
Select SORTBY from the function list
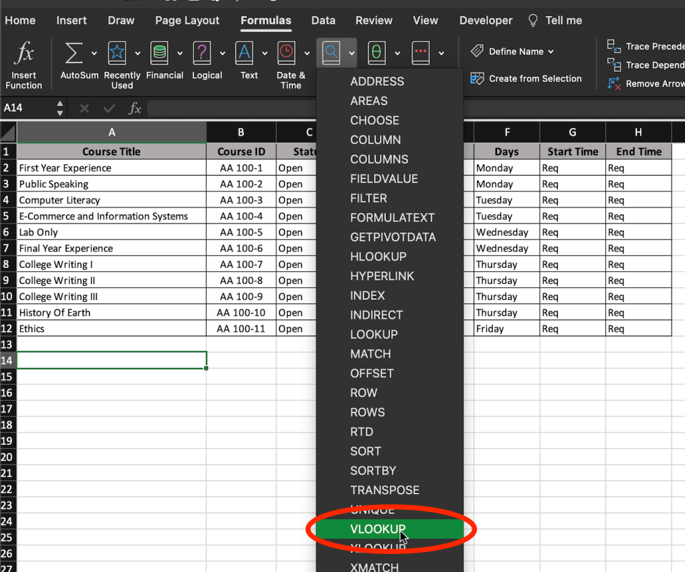389,471
